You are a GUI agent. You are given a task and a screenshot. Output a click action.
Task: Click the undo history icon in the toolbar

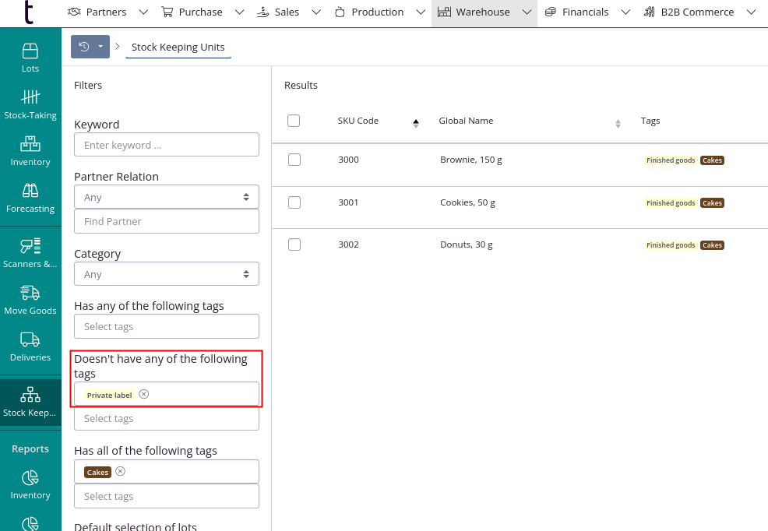click(x=84, y=46)
